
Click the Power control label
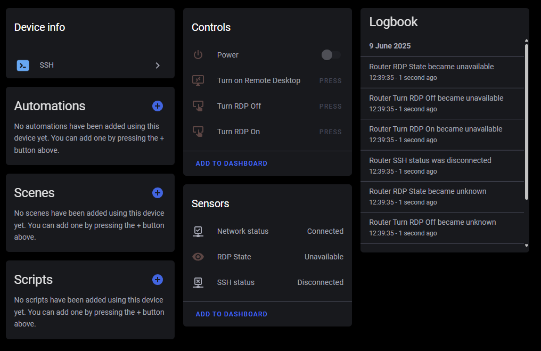(228, 55)
